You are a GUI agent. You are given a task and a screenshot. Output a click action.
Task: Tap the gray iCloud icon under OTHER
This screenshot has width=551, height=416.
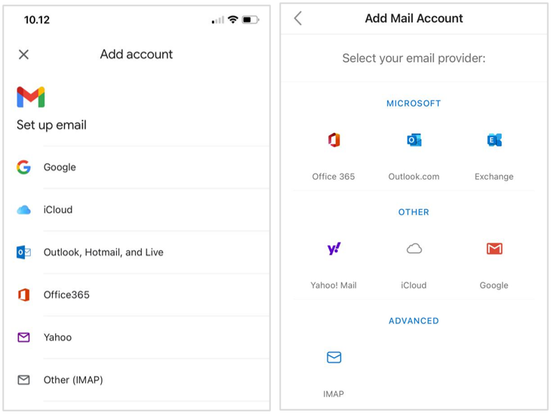point(414,249)
